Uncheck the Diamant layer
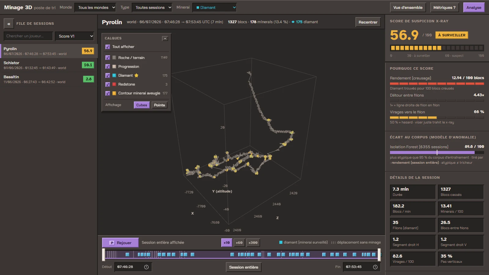489x275 pixels. [108, 75]
